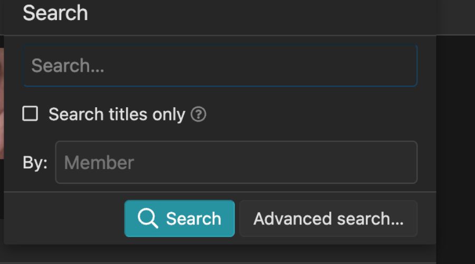Select the empty square box beside Search titles
Image resolution: width=475 pixels, height=264 pixels.
pos(30,114)
